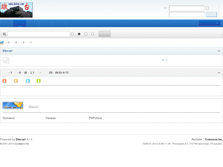Visit the Comsenz friend link
Screen dimensions: 223x167
9,118
